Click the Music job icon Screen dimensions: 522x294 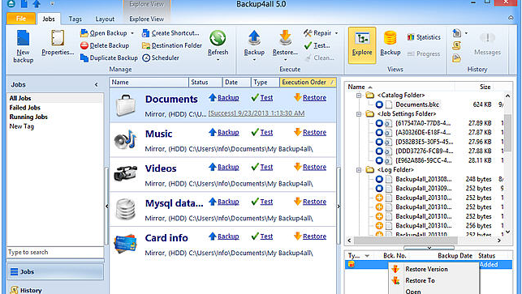pyautogui.click(x=125, y=139)
